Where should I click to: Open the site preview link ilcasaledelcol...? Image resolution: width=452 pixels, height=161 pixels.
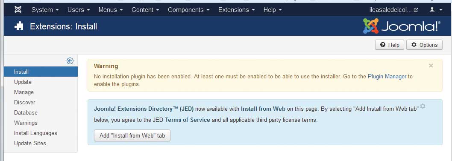coord(393,10)
